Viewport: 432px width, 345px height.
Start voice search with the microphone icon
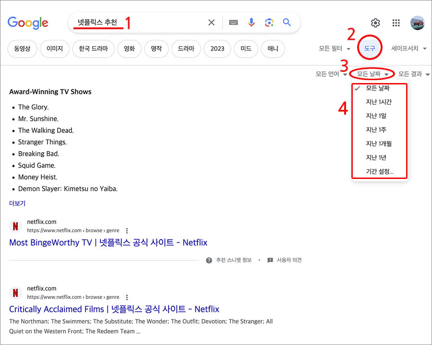pyautogui.click(x=251, y=22)
